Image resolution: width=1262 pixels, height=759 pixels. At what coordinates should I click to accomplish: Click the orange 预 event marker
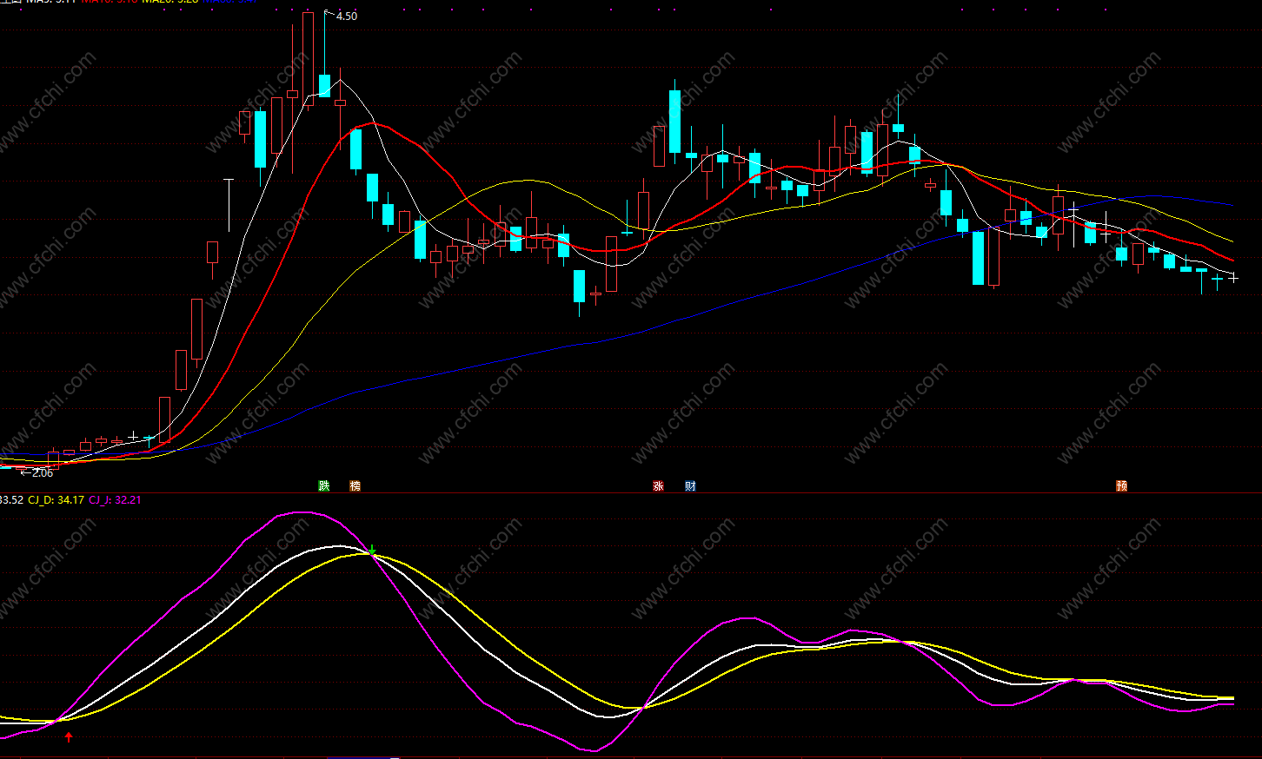pos(1121,486)
